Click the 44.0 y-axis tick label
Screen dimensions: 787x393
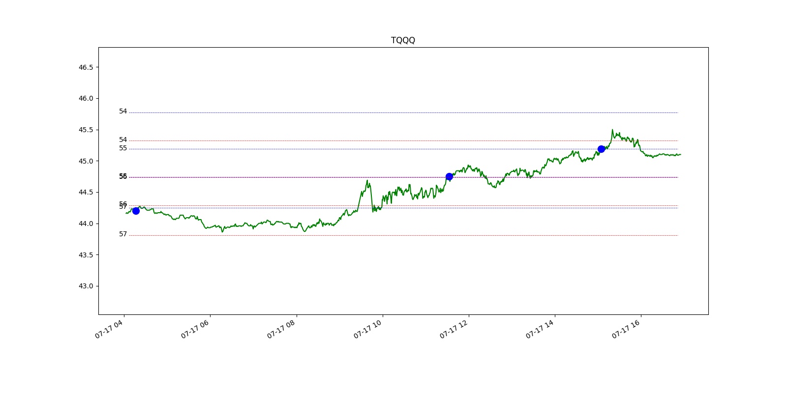coord(86,224)
